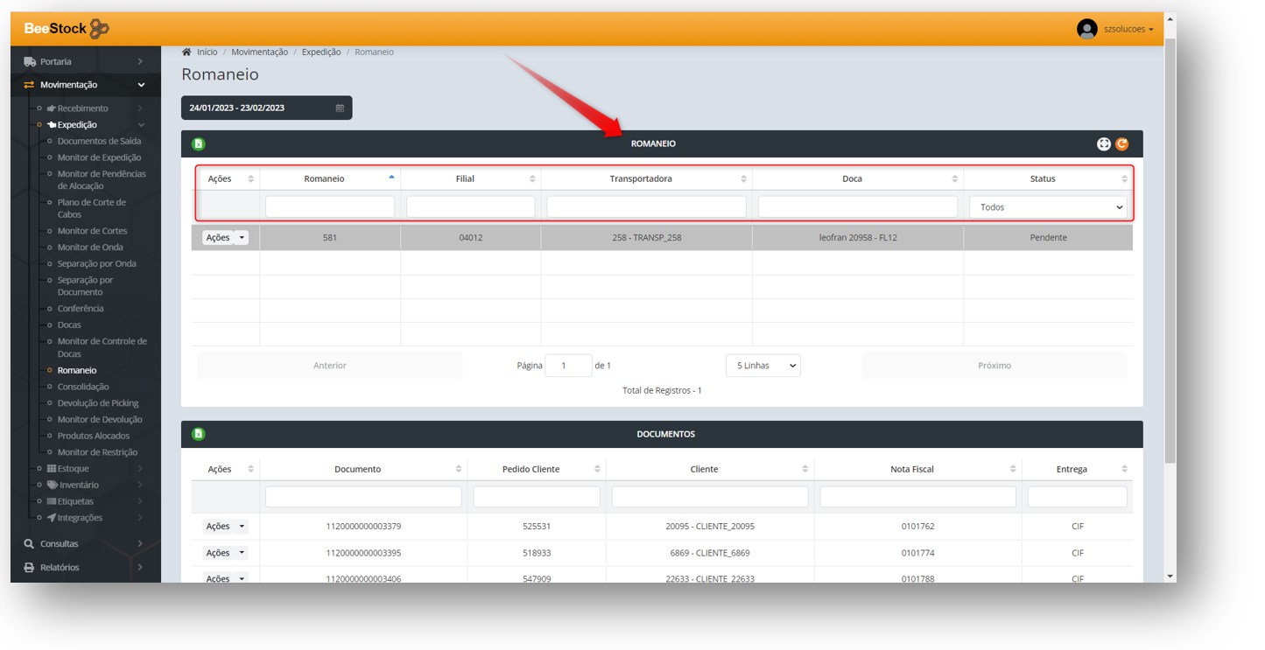Open Monitor de Expedição in sidebar
Viewport: 1265px width, 650px height.
[99, 157]
